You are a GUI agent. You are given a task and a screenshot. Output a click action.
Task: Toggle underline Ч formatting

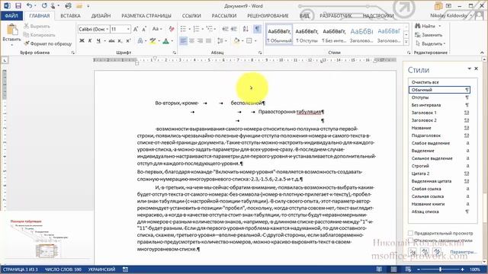98,40
